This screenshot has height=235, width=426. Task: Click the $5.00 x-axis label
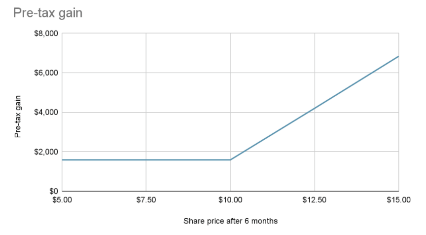62,200
